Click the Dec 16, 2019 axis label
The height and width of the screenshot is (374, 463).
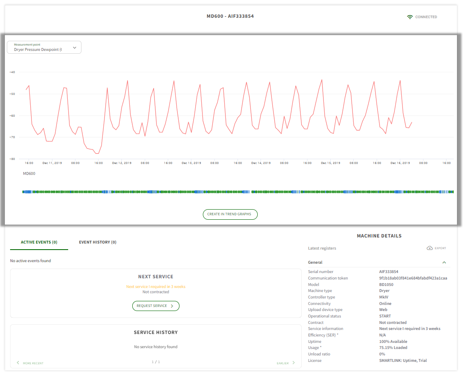coord(400,163)
